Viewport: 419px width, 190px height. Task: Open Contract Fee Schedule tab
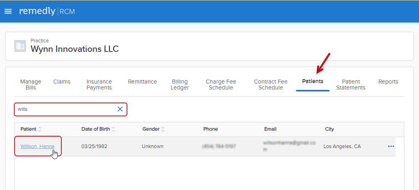[271, 85]
